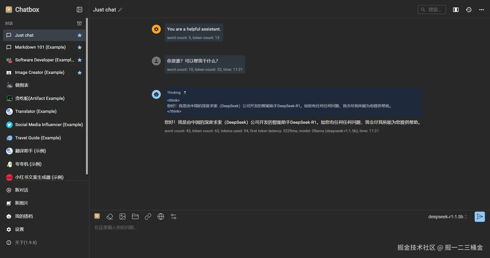Click the archive icon beside 对话 header
The image size is (490, 258).
pyautogui.click(x=79, y=23)
